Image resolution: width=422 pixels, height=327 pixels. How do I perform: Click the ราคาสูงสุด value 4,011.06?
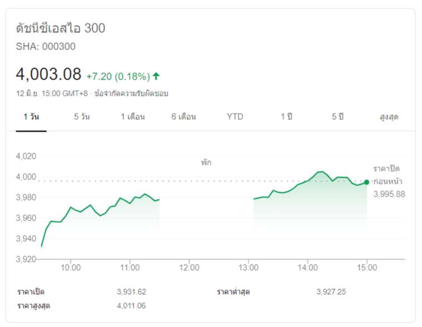tap(132, 306)
